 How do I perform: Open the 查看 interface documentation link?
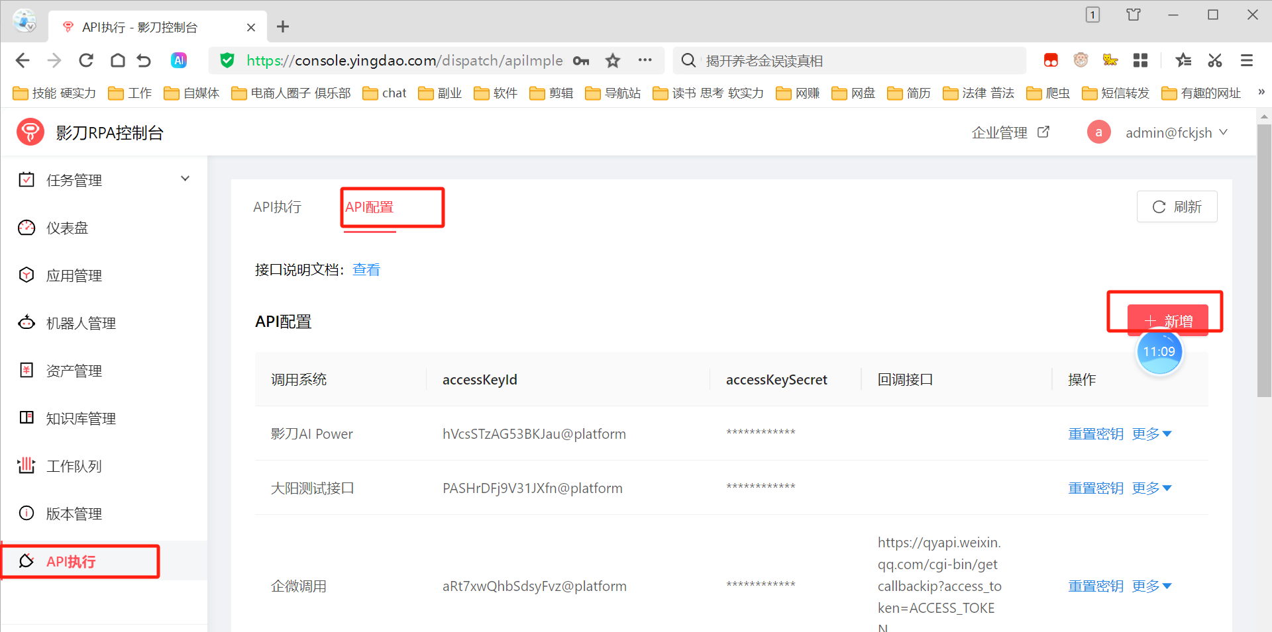click(366, 269)
